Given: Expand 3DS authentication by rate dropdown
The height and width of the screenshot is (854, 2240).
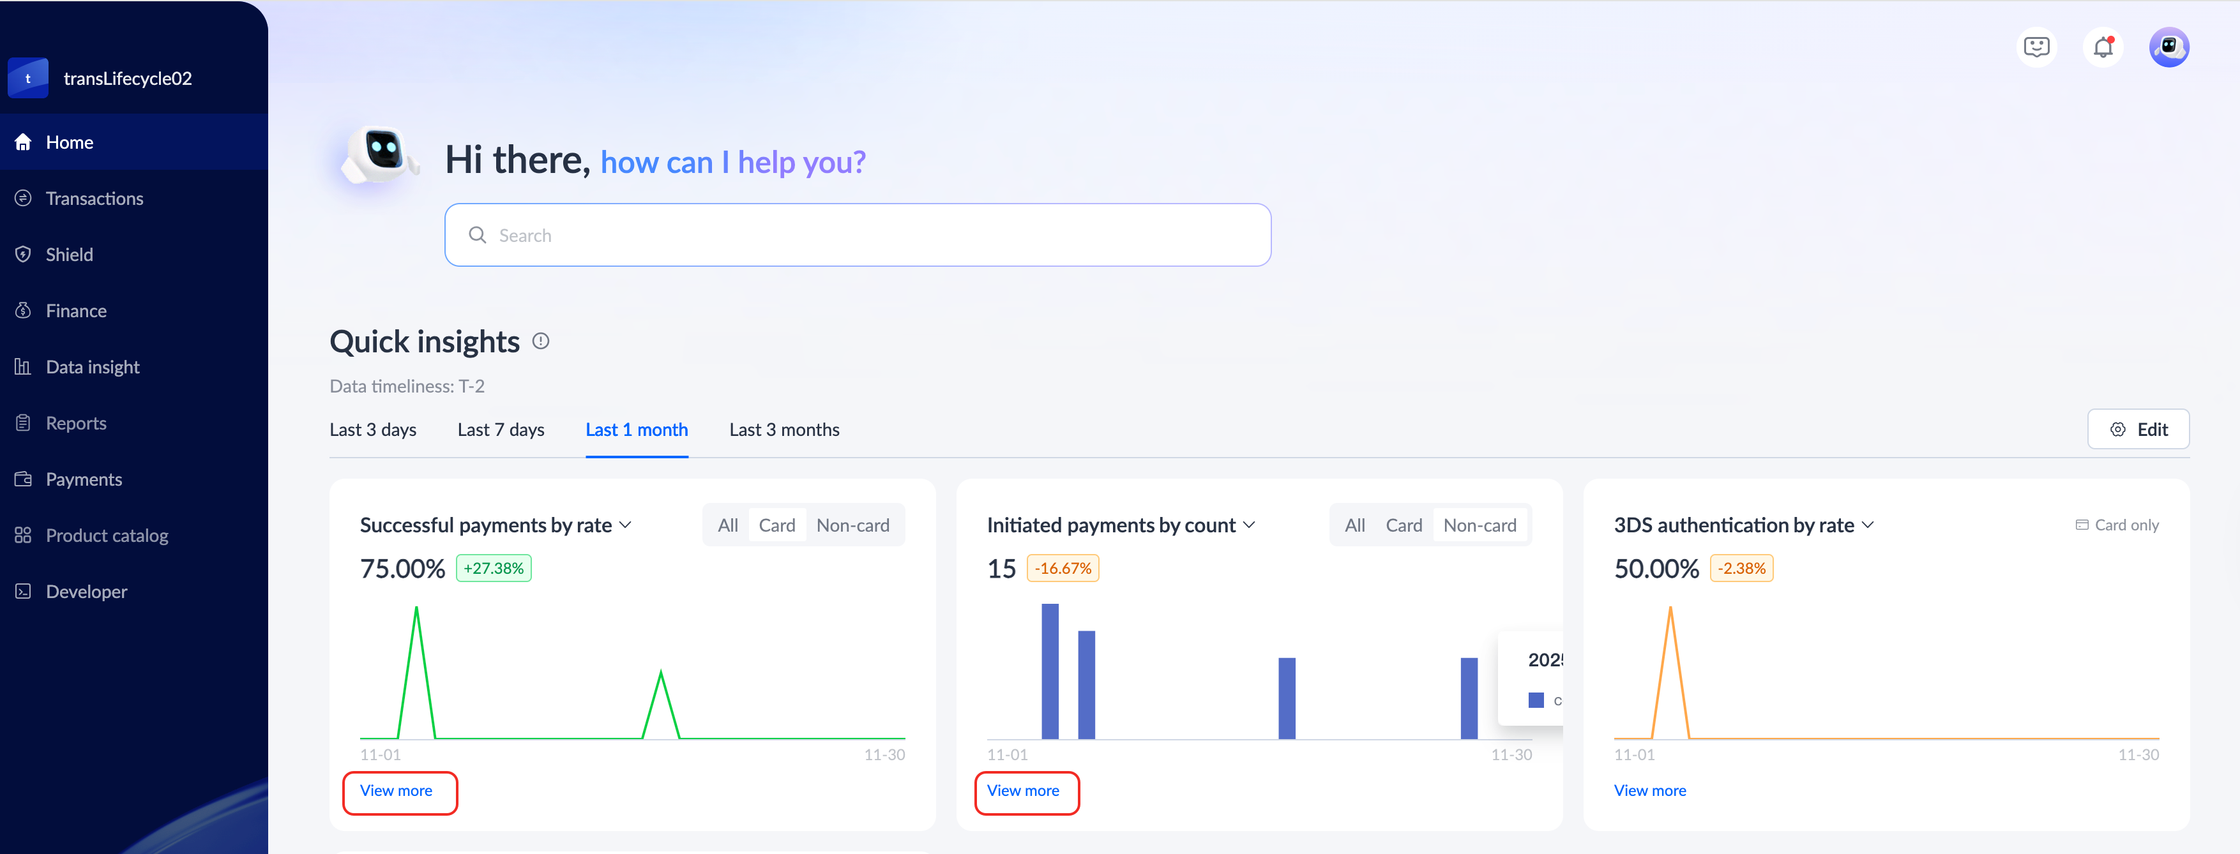Looking at the screenshot, I should [x=1867, y=525].
